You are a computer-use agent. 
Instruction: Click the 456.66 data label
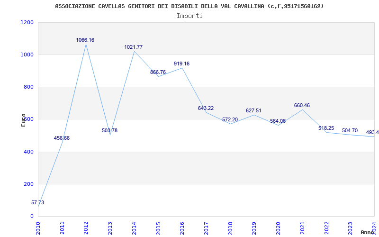pos(62,138)
